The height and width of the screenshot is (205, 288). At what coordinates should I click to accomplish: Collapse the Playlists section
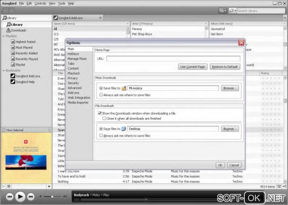click(3, 36)
